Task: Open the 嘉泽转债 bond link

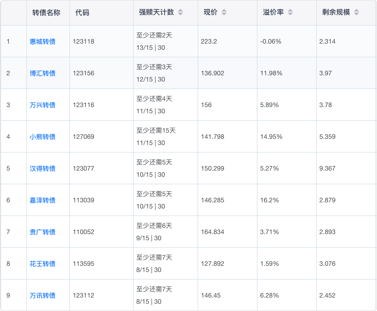Action: click(x=43, y=200)
